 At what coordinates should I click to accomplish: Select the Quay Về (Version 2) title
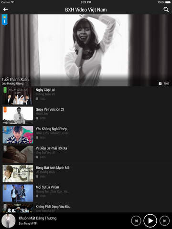[x=50, y=109]
